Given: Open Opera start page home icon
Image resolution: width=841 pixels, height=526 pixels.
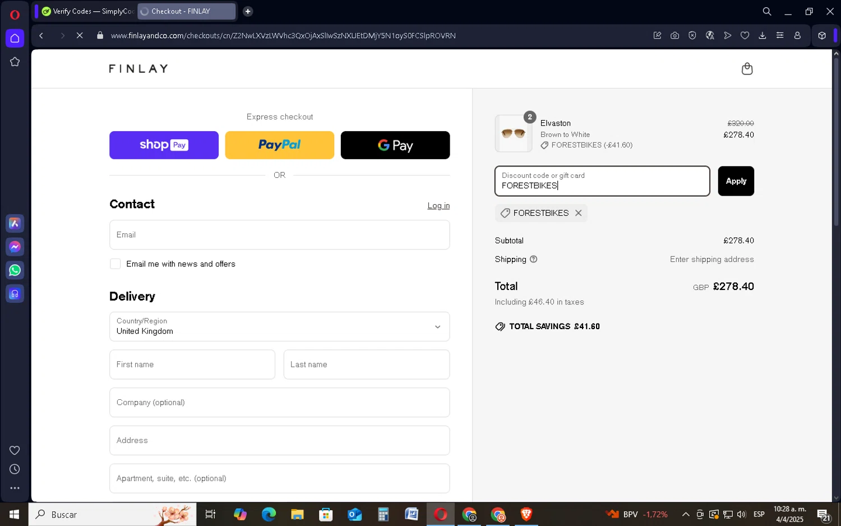Looking at the screenshot, I should [x=15, y=38].
